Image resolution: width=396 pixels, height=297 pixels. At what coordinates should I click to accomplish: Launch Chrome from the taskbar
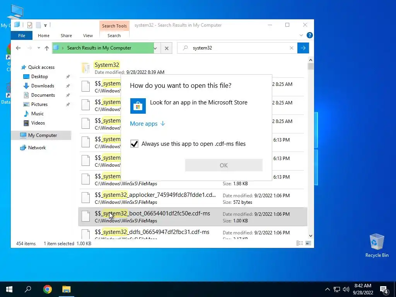47,289
